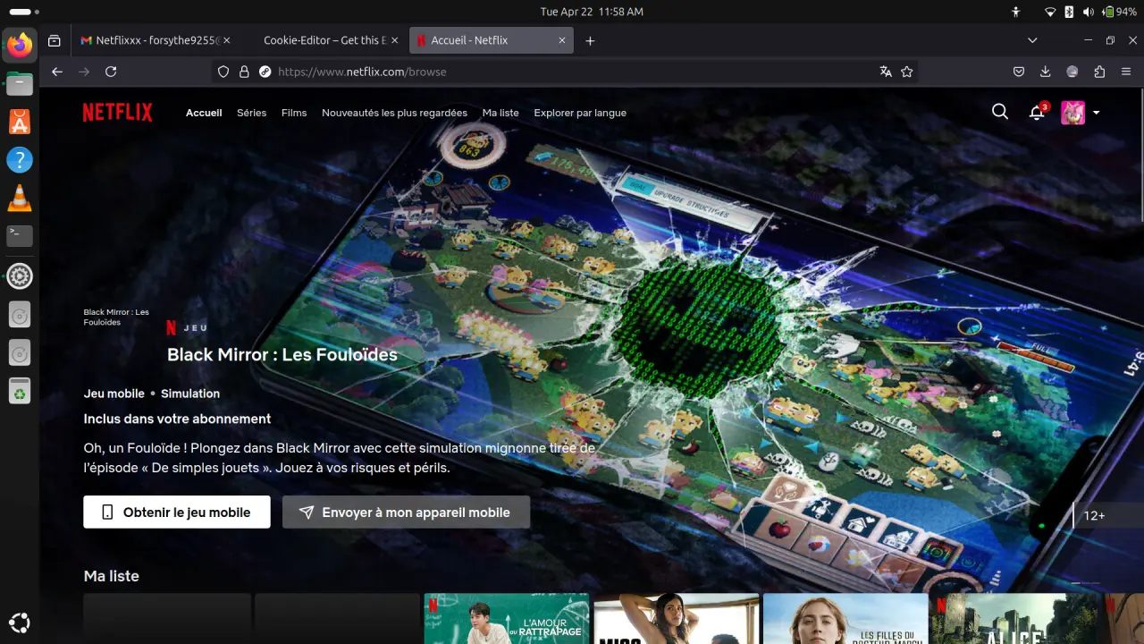The height and width of the screenshot is (644, 1144).
Task: Open the Trash in the dock
Action: tap(20, 390)
